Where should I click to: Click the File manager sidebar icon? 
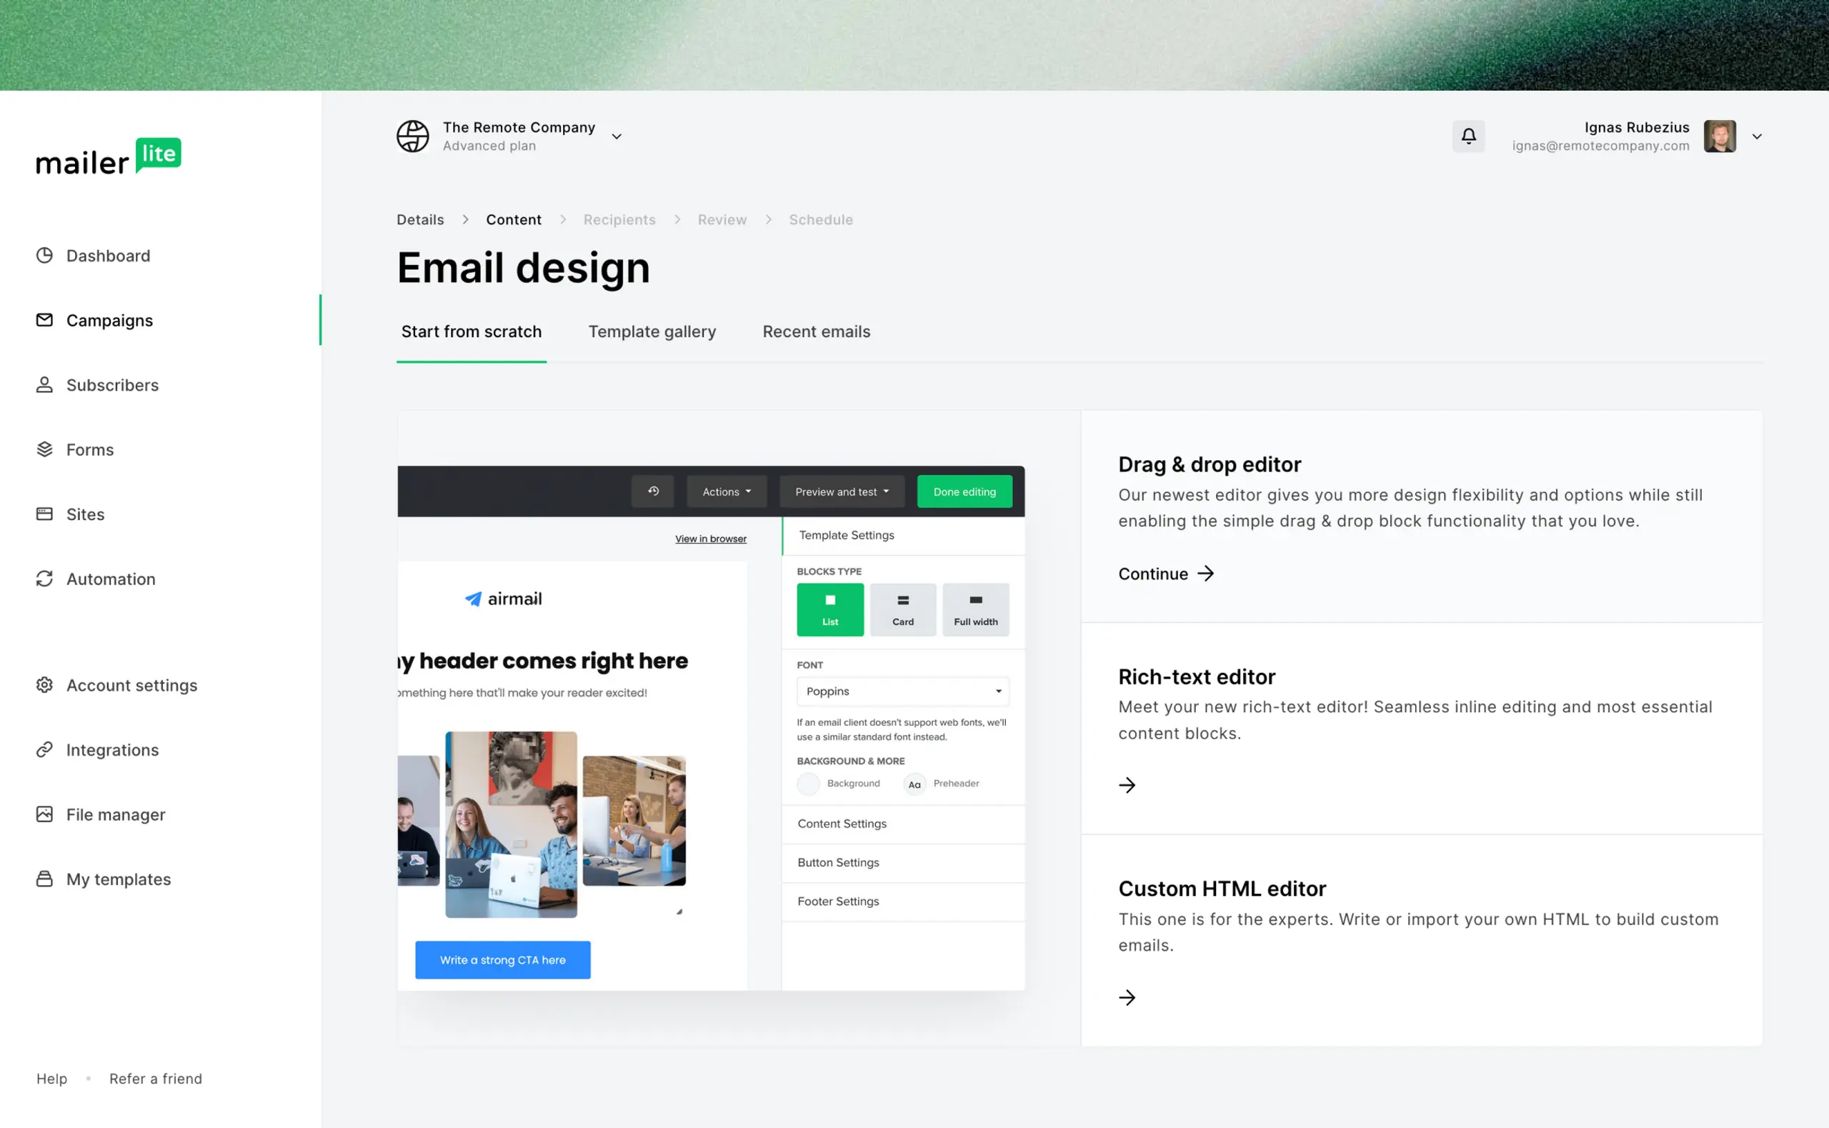point(42,814)
